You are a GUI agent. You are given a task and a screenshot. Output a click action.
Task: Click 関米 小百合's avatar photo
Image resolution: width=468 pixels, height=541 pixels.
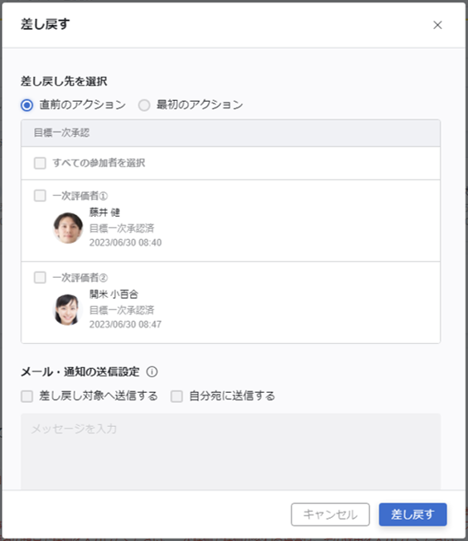67,309
